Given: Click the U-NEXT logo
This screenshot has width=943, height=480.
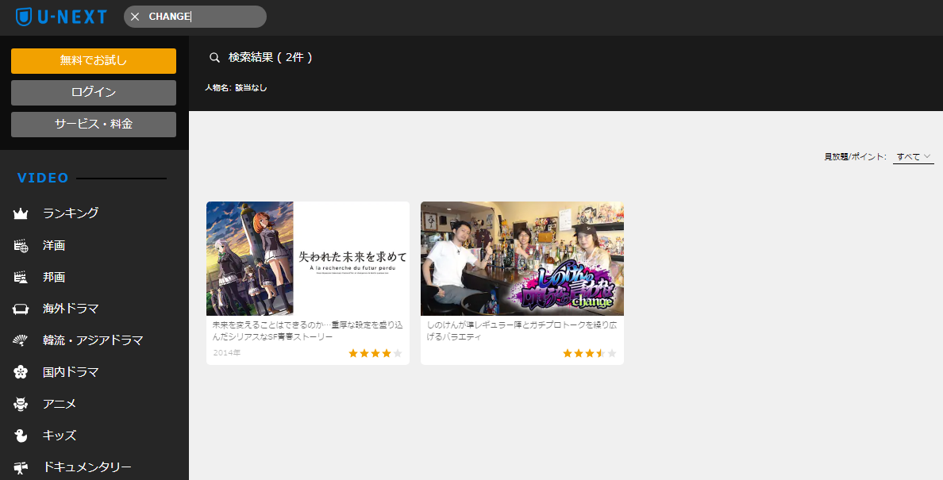Looking at the screenshot, I should [61, 17].
